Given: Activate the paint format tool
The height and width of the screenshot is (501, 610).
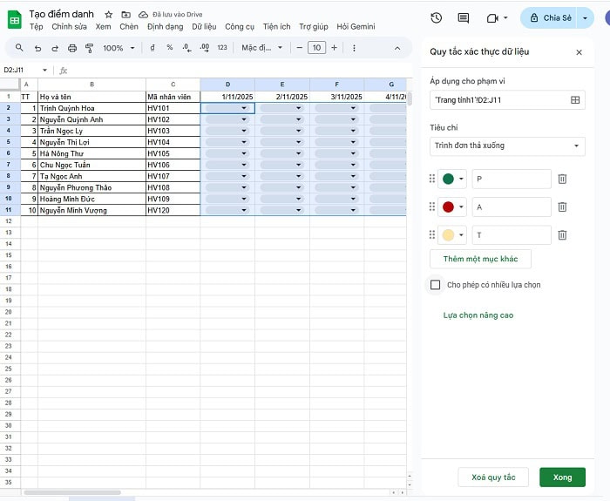Looking at the screenshot, I should pos(89,48).
